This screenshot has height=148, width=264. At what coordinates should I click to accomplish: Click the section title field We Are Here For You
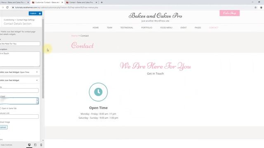(x=20, y=44)
